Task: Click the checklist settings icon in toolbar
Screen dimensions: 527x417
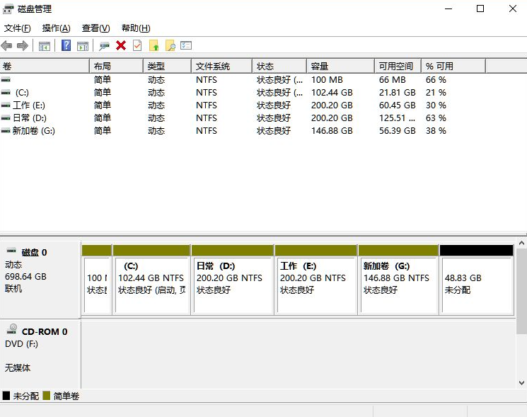Action: pos(186,46)
